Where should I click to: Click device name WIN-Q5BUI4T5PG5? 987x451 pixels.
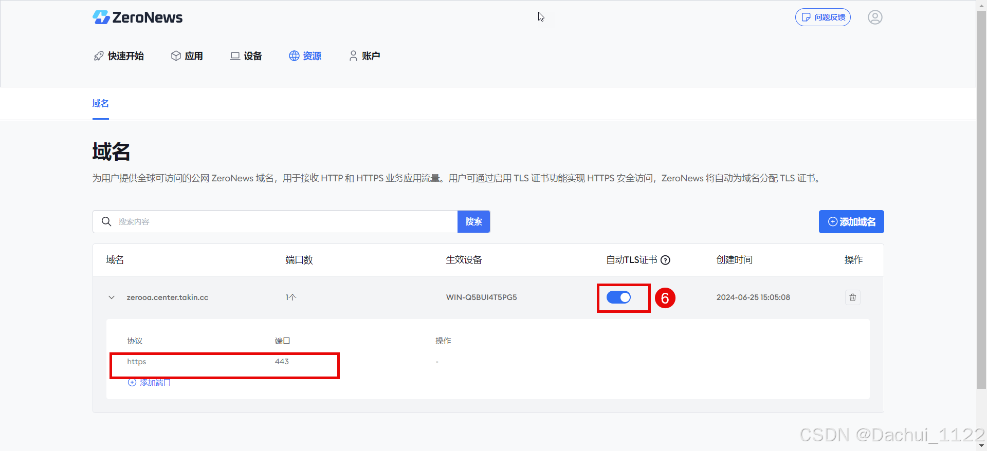coord(482,297)
